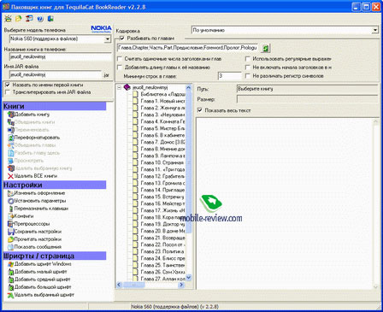Click the icon for Добавить малый шрифт
This screenshot has height=312, width=383.
[x=11, y=272]
